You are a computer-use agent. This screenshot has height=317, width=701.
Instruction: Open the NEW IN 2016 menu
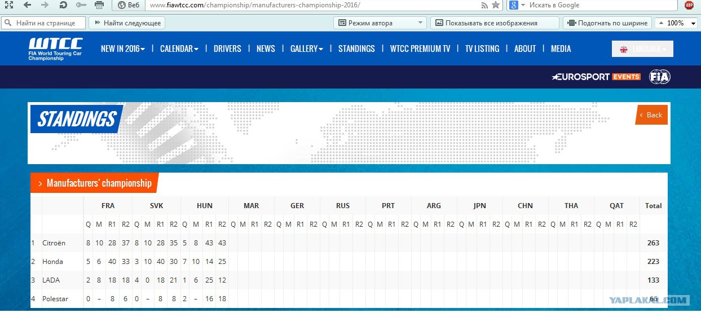122,49
